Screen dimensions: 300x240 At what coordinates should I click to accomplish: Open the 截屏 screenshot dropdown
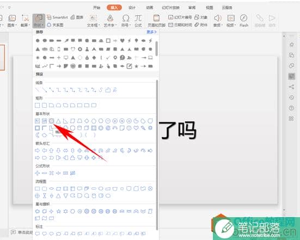tap(25, 21)
